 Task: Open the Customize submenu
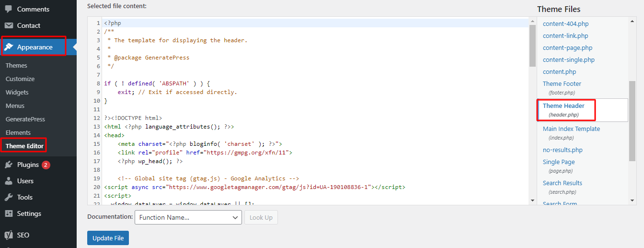(20, 79)
